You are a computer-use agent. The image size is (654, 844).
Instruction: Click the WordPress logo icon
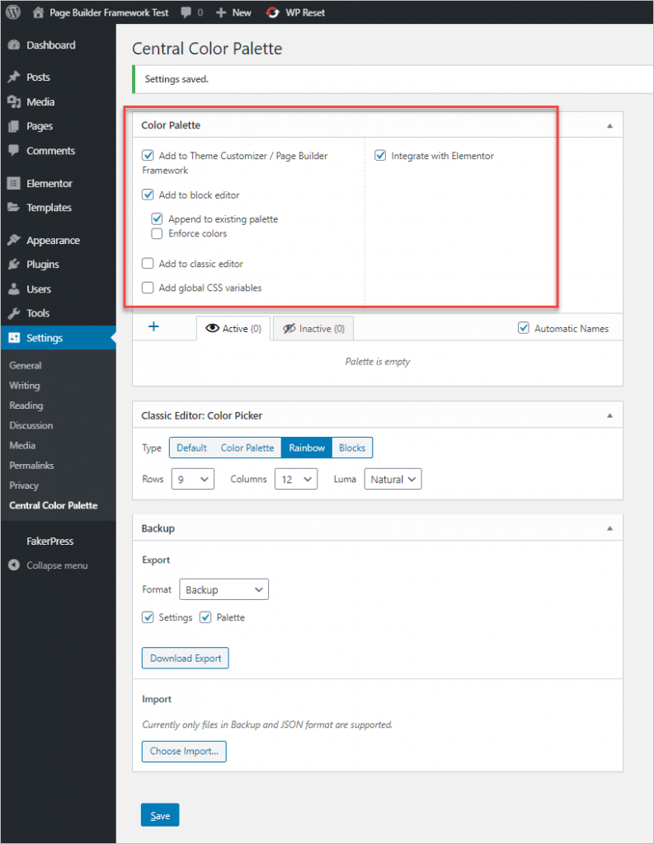click(14, 12)
